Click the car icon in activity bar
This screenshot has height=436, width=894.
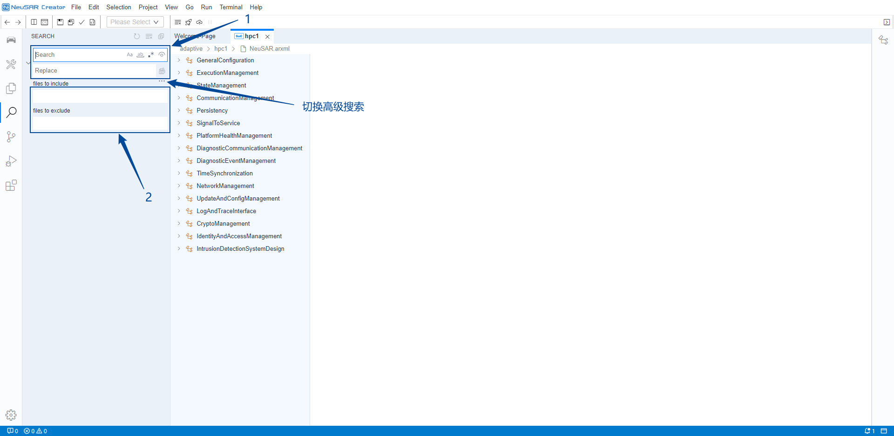click(x=11, y=40)
